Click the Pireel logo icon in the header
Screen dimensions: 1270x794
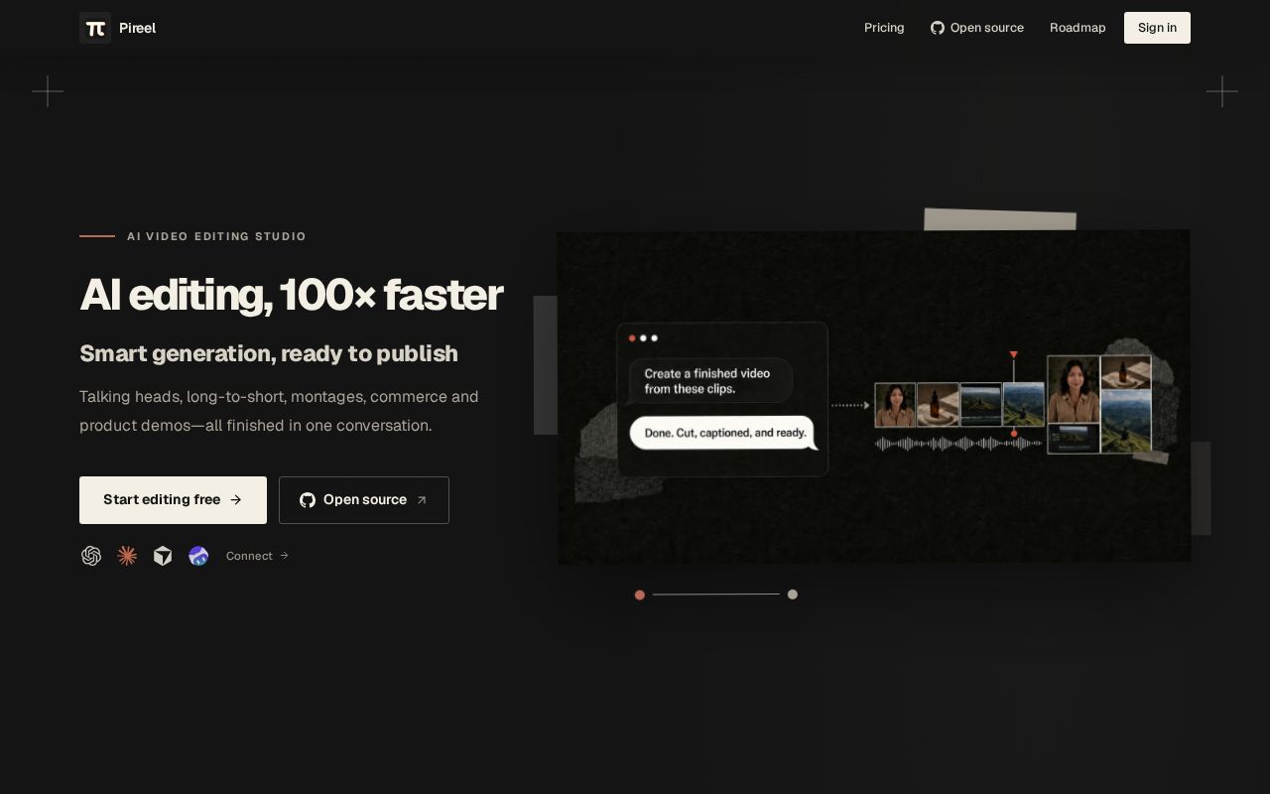pyautogui.click(x=95, y=28)
